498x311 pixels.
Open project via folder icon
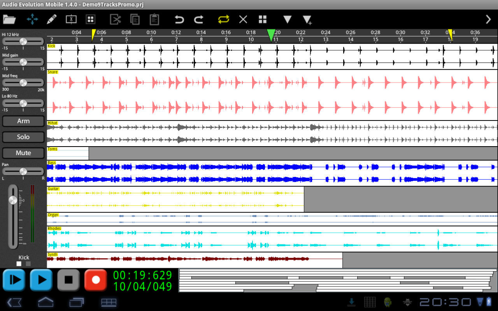tap(9, 19)
